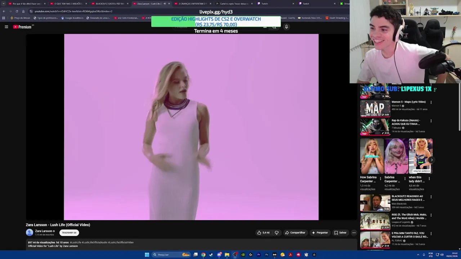
Task: Open volume control in system tray
Action: [x=442, y=255]
